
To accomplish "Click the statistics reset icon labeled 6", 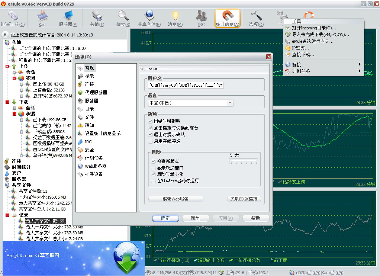I will click(5, 35).
